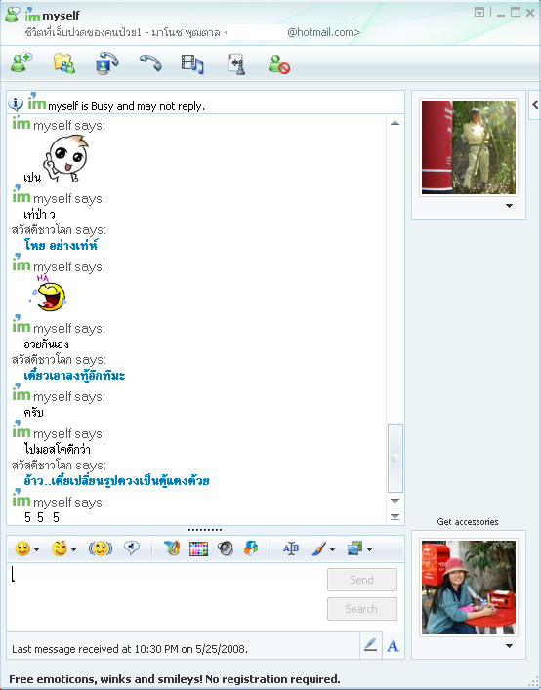Open the conversation window options menu button

coord(479,13)
